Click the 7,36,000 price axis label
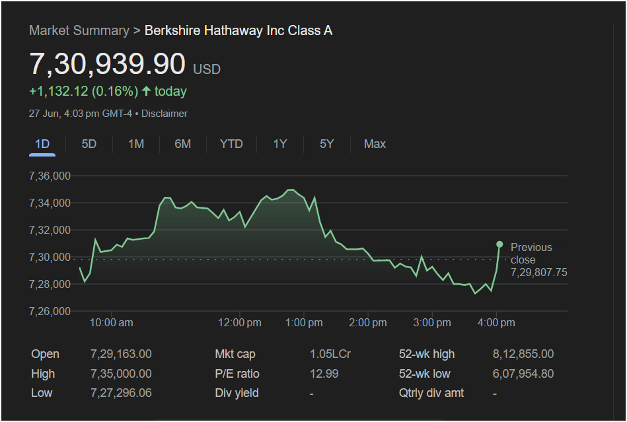The width and height of the screenshot is (627, 422). [50, 176]
